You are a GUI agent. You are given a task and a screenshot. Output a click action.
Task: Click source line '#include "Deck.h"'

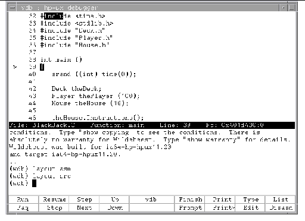[x=73, y=30]
